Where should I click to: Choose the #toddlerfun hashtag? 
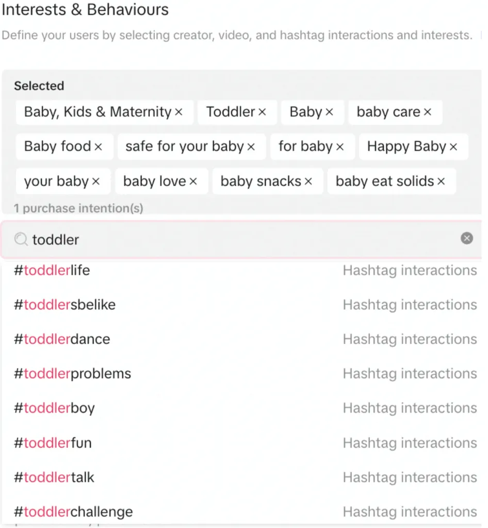click(x=53, y=443)
